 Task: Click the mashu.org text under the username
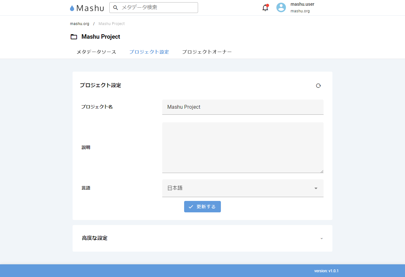pos(300,11)
